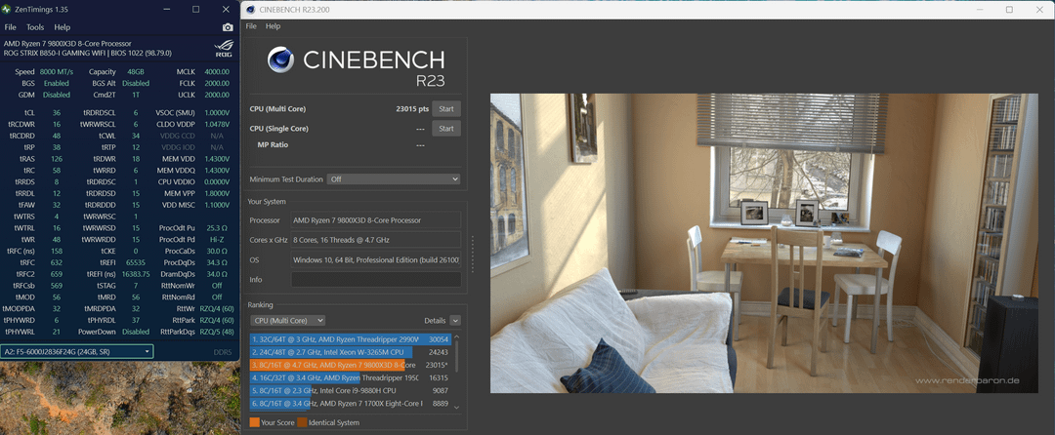This screenshot has height=435, width=1055.
Task: Click the 23015 pts multi core score
Action: point(413,109)
